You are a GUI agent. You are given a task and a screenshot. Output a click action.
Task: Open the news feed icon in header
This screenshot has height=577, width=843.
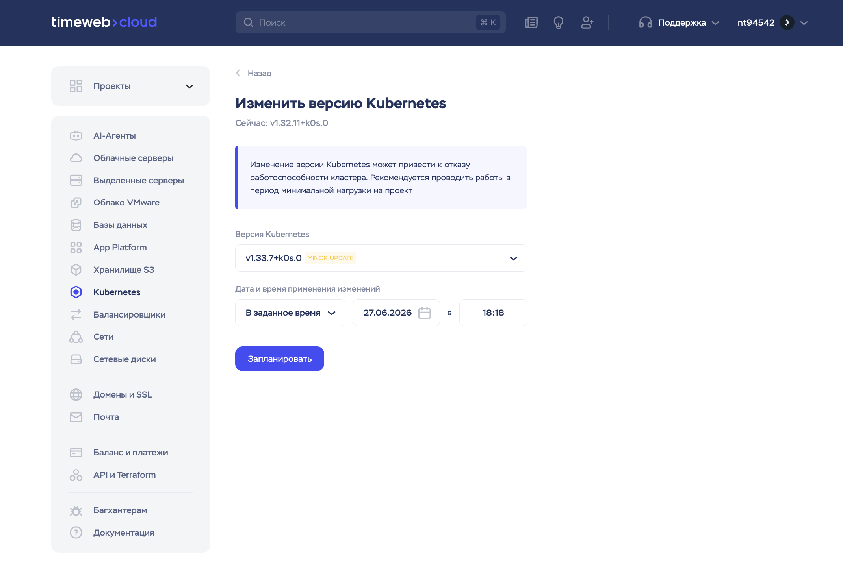click(531, 22)
